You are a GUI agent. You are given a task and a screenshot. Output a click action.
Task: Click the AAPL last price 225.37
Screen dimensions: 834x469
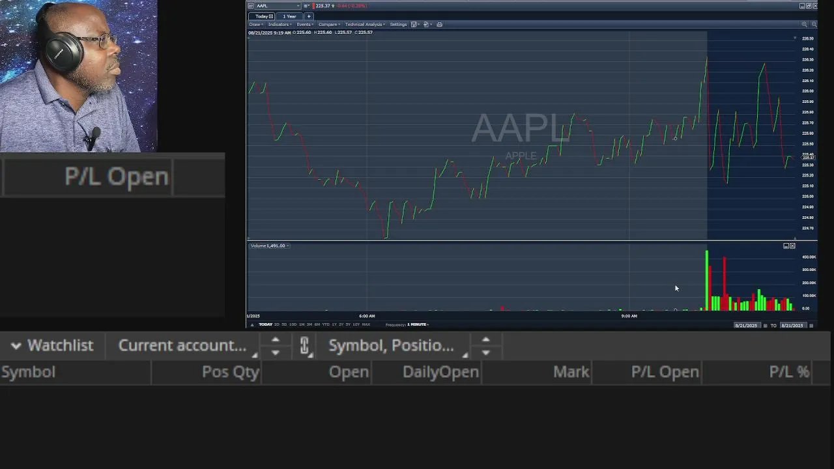tap(323, 6)
